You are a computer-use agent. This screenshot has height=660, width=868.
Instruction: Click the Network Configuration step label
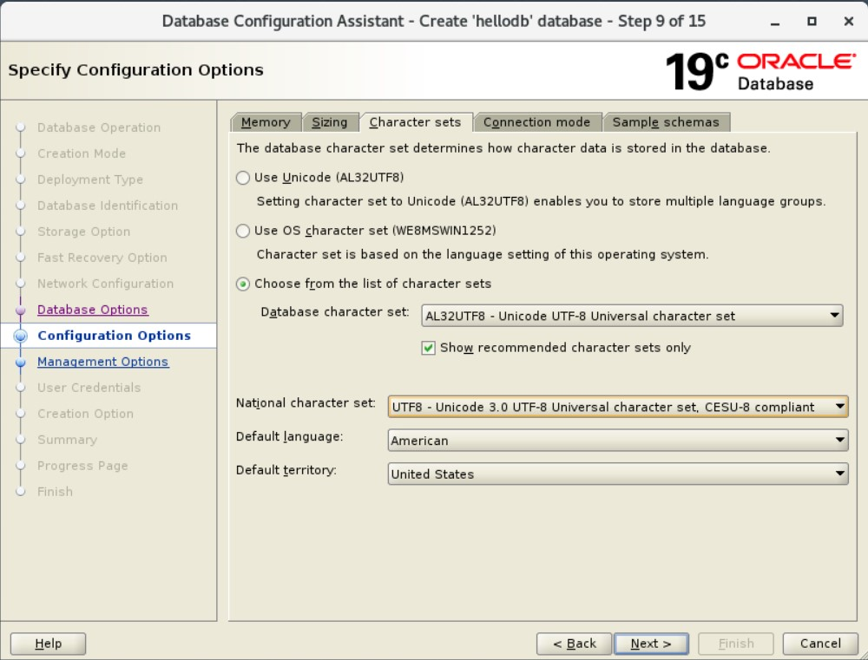[106, 284]
